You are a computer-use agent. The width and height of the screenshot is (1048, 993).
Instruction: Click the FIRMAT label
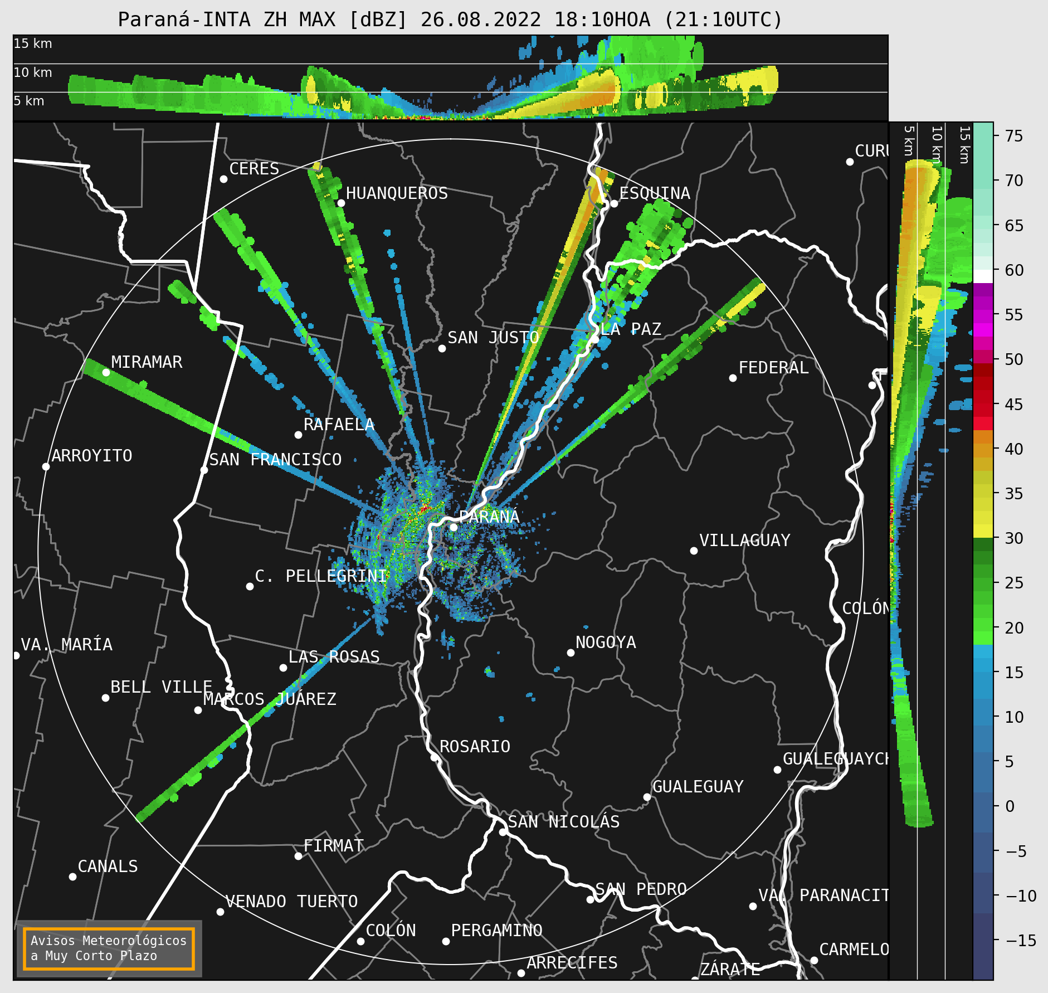pos(333,846)
